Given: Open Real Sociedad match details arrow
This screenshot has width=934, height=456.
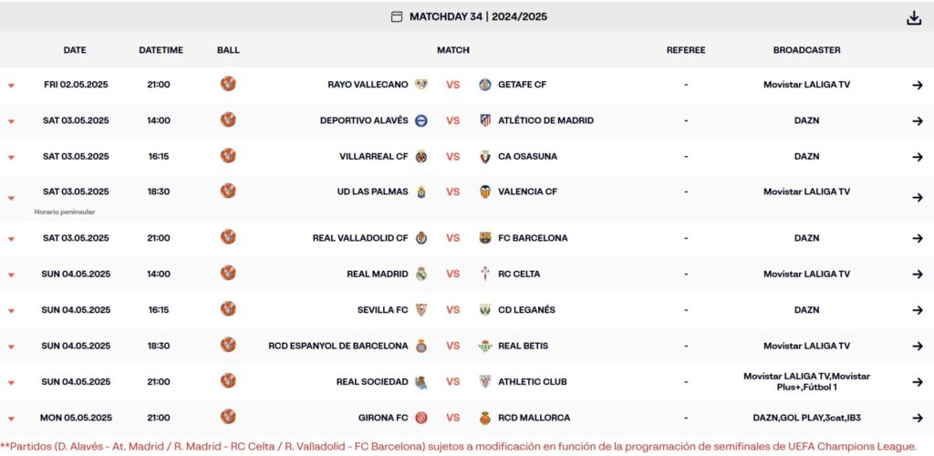Looking at the screenshot, I should tap(918, 382).
